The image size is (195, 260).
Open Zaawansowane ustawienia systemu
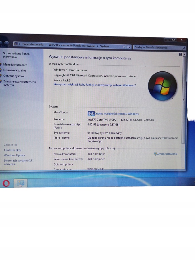click(20, 83)
